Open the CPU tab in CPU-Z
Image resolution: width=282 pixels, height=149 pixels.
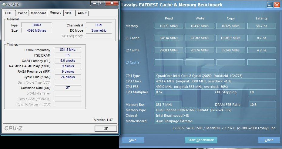click(8, 13)
